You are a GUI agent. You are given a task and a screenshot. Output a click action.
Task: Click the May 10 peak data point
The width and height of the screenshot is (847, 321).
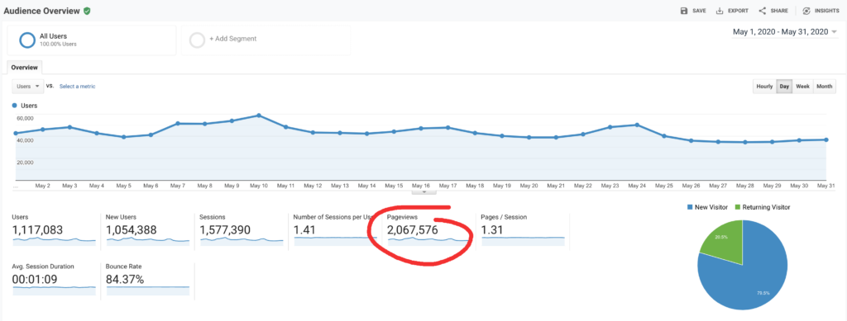click(259, 116)
